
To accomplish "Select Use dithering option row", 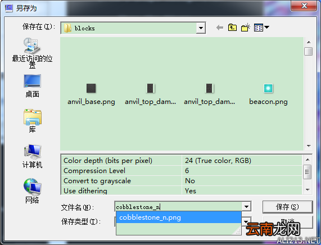I will pyautogui.click(x=182, y=190).
